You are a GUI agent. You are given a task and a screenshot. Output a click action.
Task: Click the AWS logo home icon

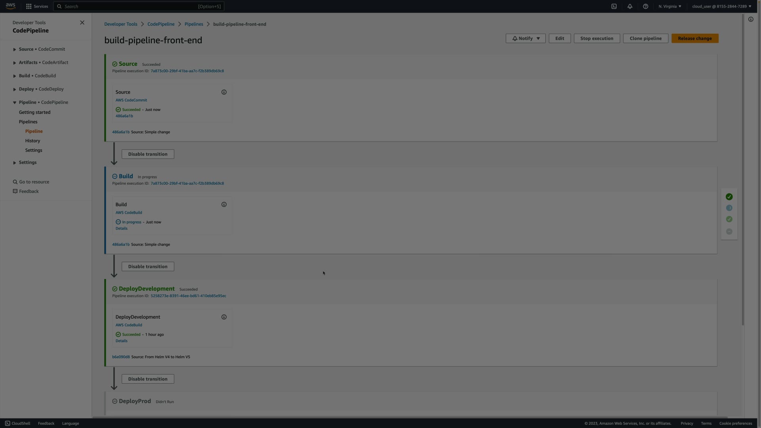pyautogui.click(x=11, y=6)
